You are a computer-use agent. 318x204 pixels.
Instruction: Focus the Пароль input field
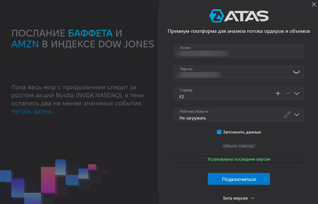pyautogui.click(x=239, y=72)
